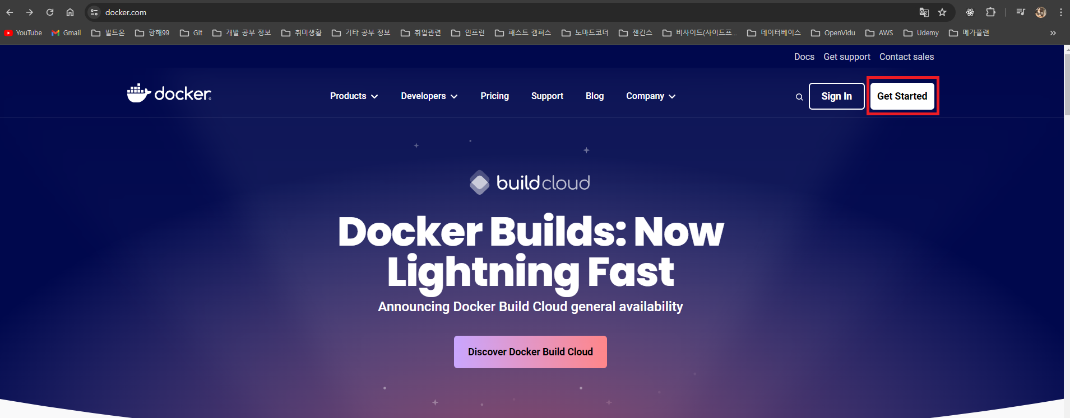The width and height of the screenshot is (1070, 418).
Task: Expand the Developers dropdown menu
Action: click(429, 96)
